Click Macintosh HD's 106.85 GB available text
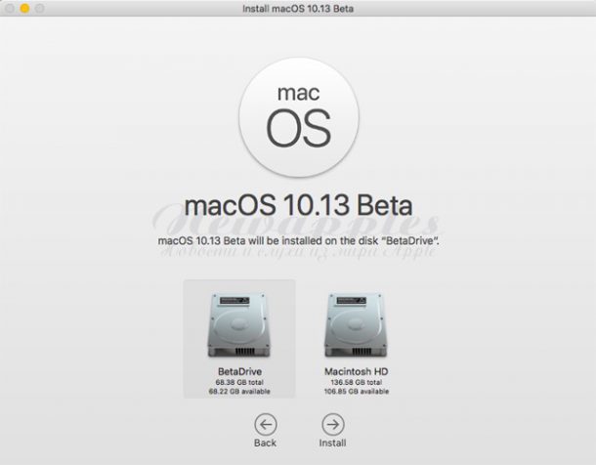 pyautogui.click(x=356, y=391)
